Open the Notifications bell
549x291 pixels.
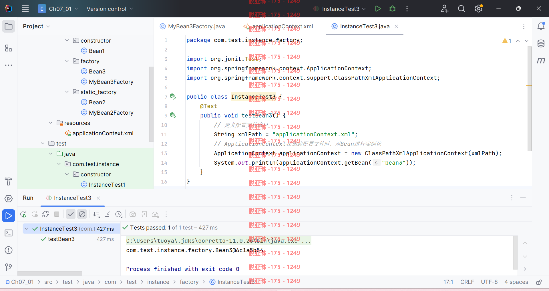[x=541, y=26]
